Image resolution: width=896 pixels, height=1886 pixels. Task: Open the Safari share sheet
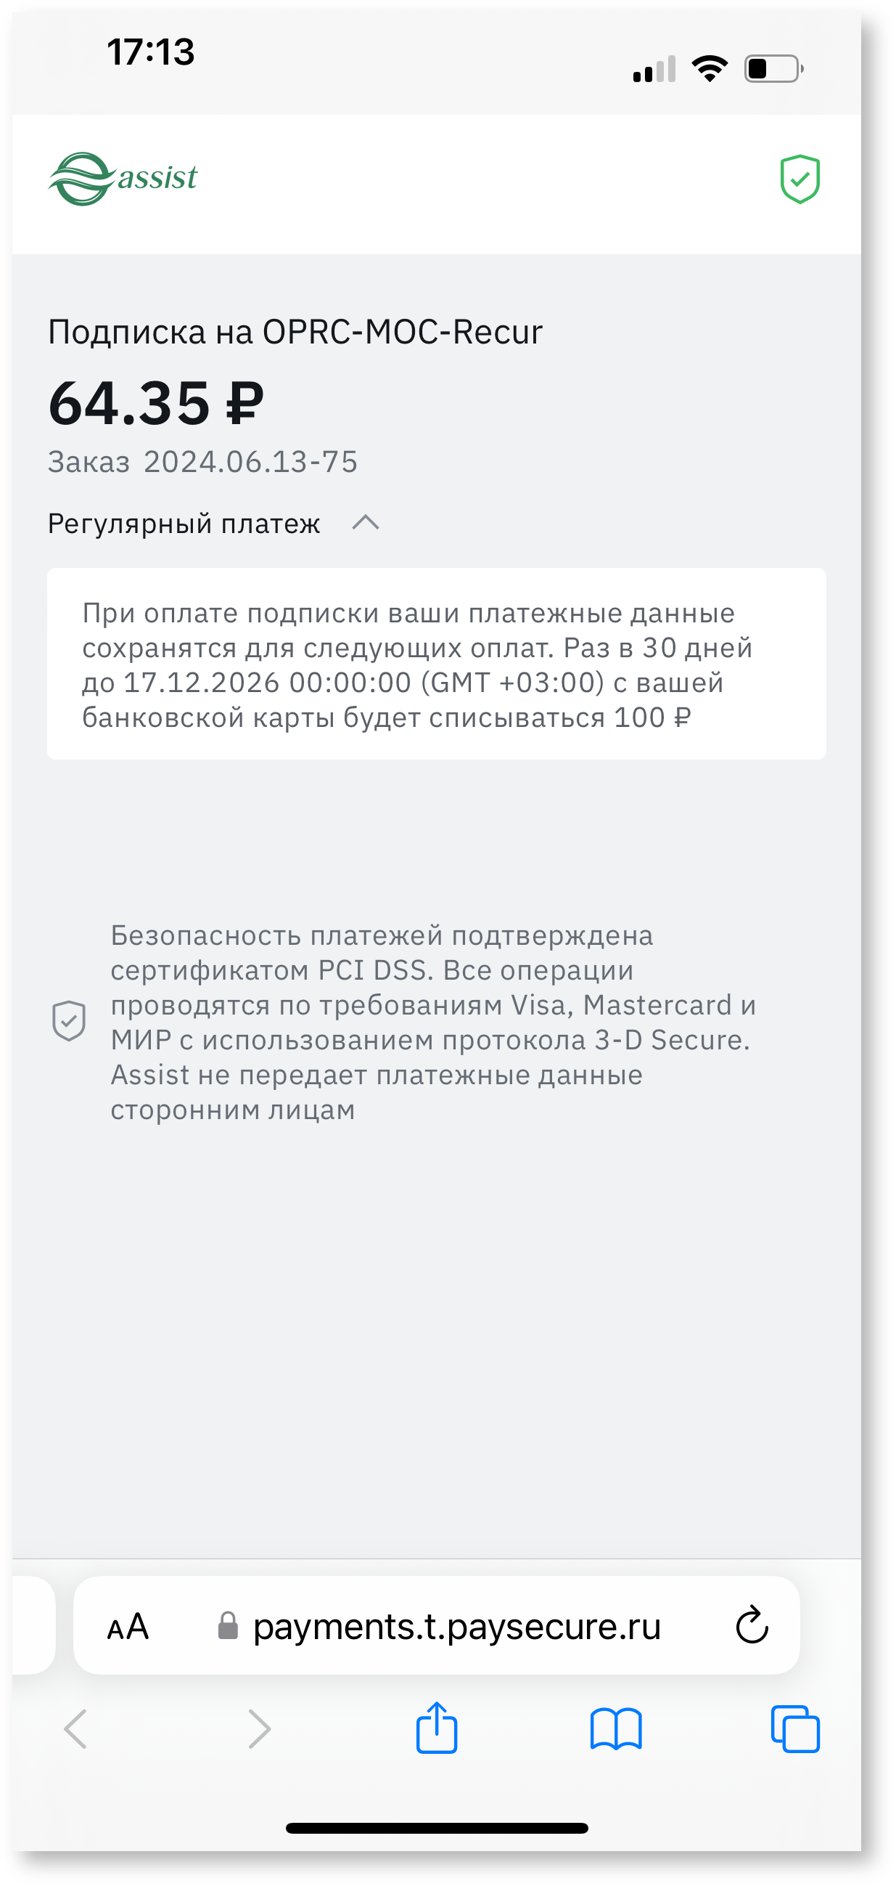437,1728
